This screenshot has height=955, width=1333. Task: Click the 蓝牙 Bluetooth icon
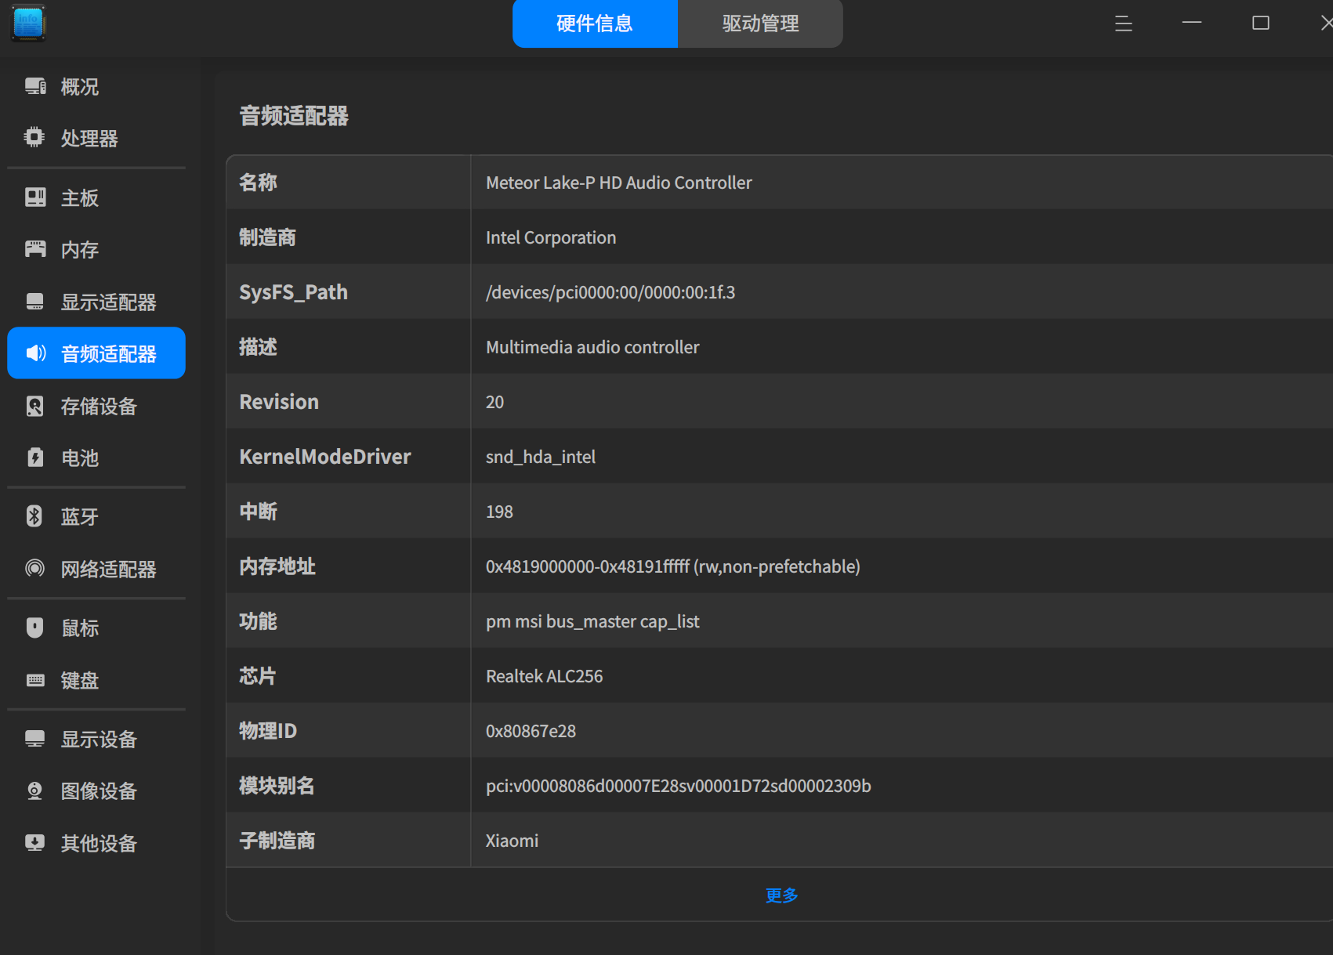click(x=34, y=515)
